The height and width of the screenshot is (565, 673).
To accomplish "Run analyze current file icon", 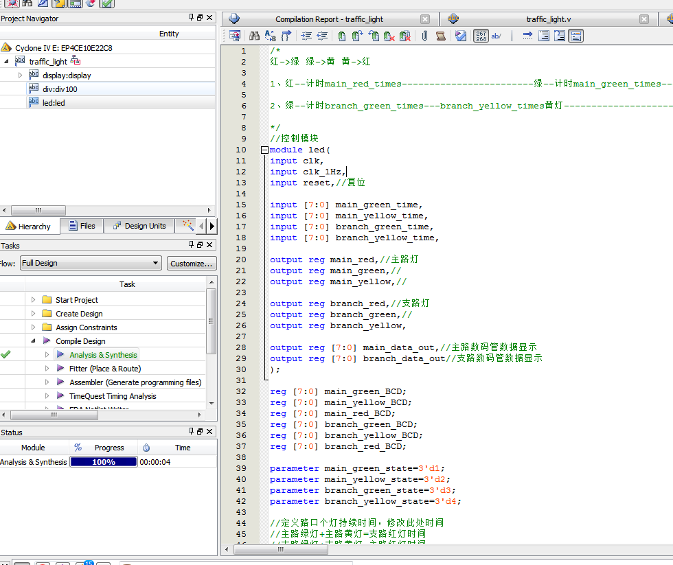I will 461,36.
